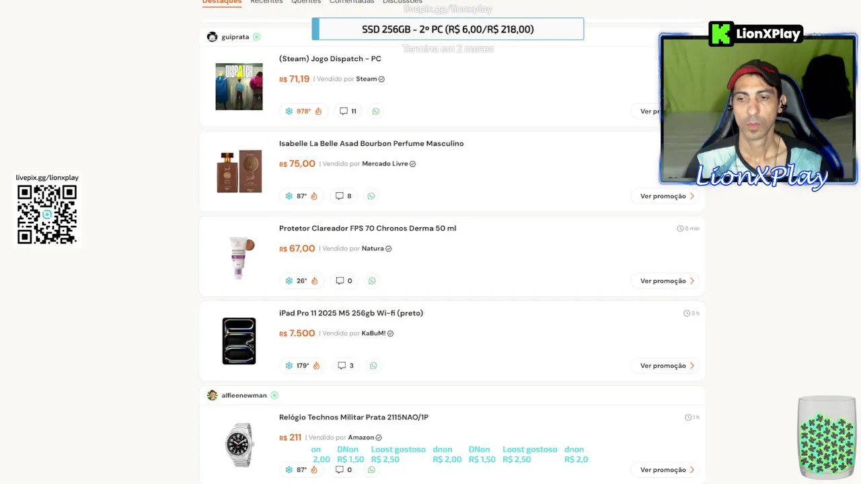Click flame icon on Isabelle La Belle perfume deal

pyautogui.click(x=314, y=196)
